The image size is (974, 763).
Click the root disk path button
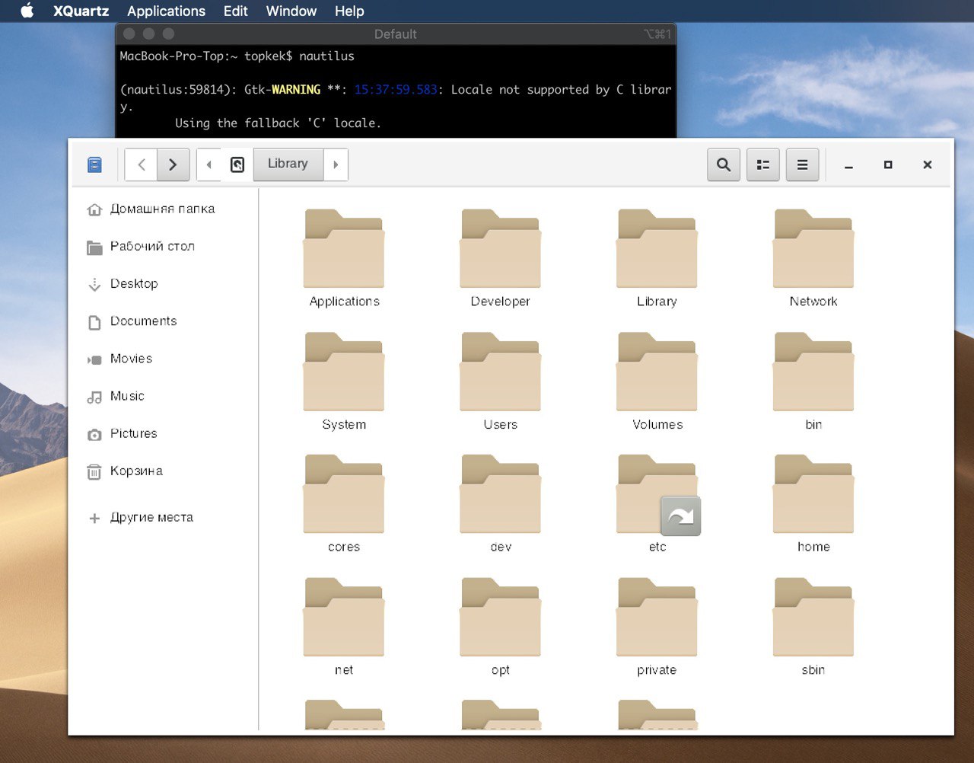pyautogui.click(x=237, y=164)
